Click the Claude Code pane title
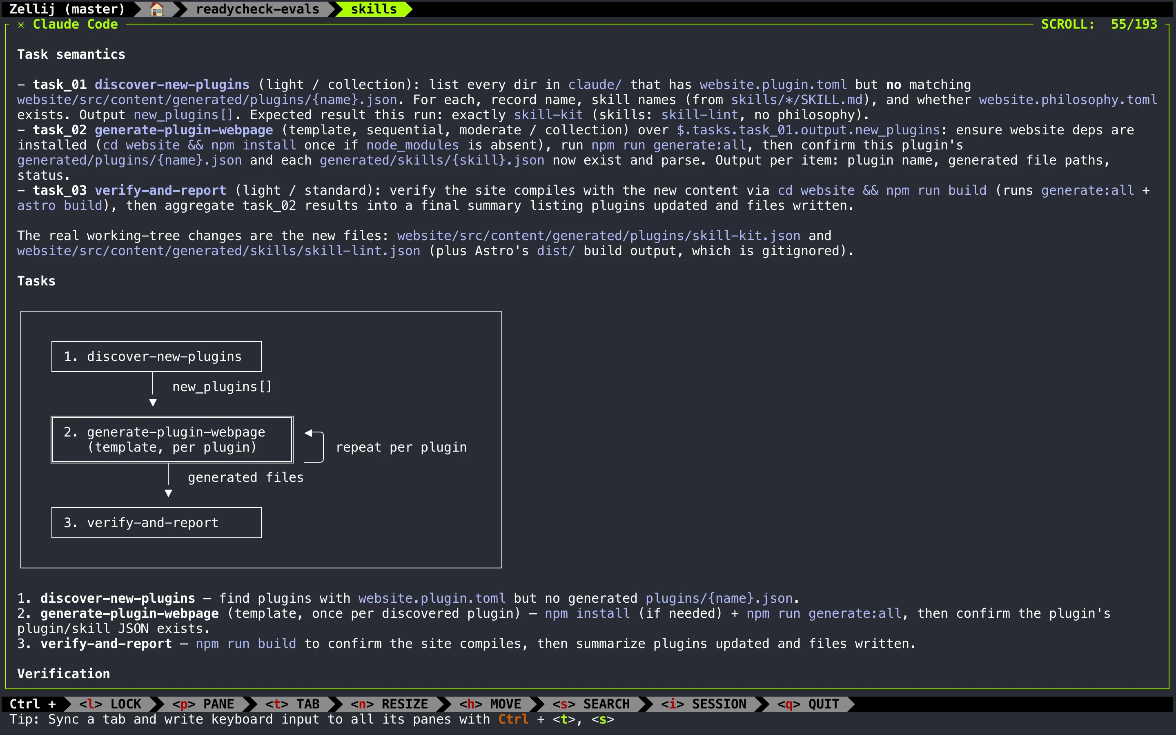 pos(75,24)
